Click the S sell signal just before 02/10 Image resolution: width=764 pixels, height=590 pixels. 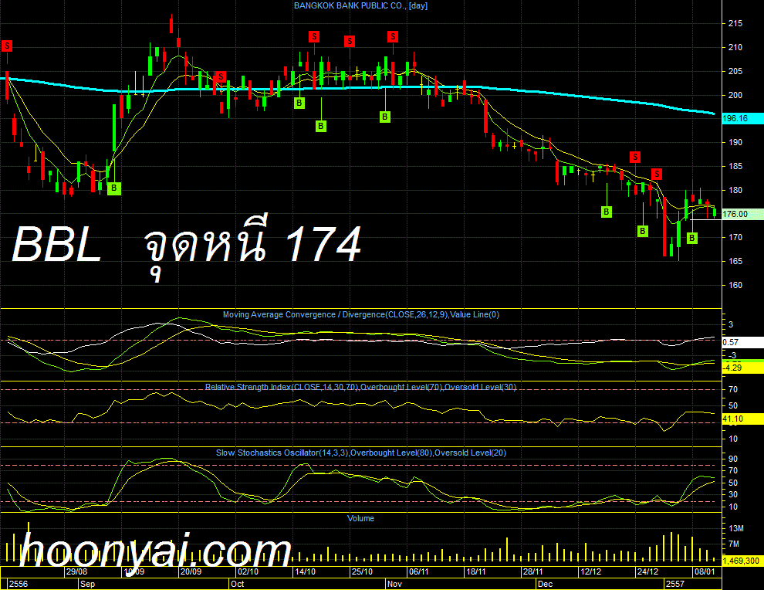click(x=221, y=76)
